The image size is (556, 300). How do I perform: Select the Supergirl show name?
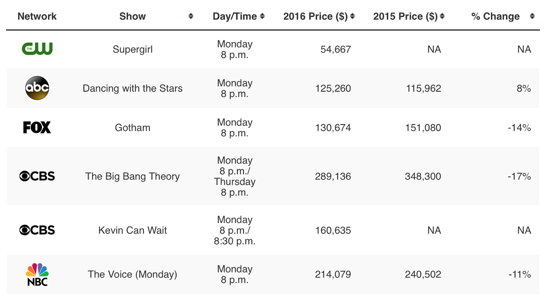[x=132, y=49]
